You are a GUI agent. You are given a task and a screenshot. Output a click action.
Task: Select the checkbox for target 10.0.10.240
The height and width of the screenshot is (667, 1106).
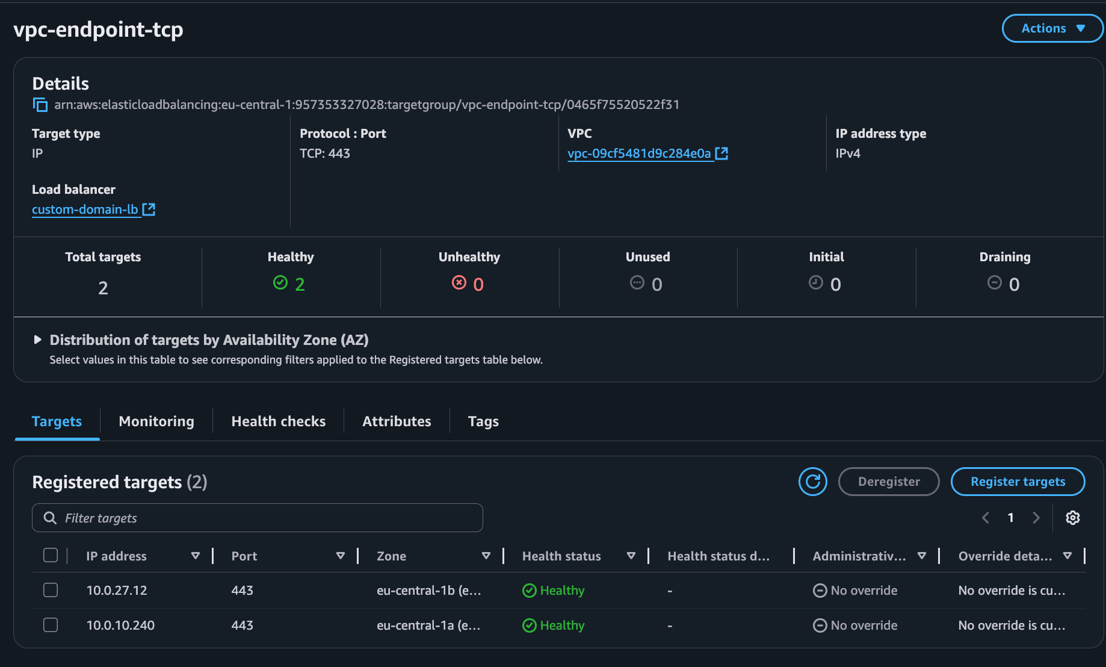pos(51,625)
